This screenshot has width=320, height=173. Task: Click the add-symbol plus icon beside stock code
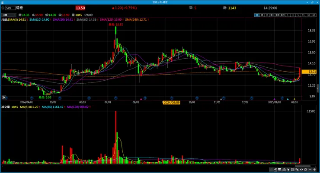pos(3,8)
